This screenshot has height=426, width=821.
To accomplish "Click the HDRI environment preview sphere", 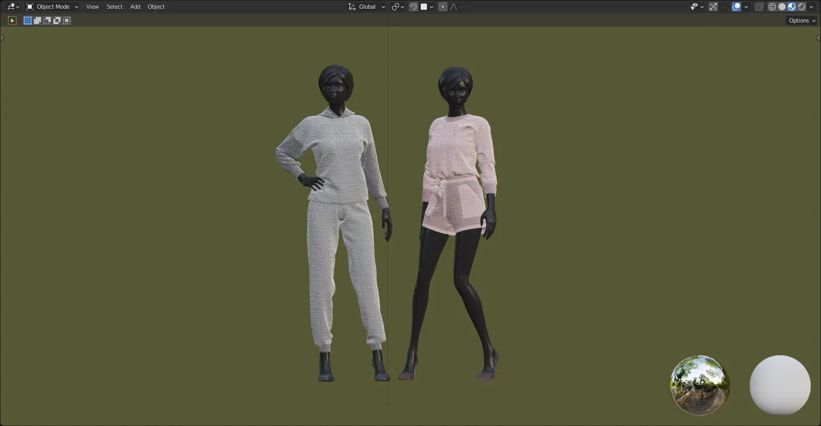I will tap(700, 386).
